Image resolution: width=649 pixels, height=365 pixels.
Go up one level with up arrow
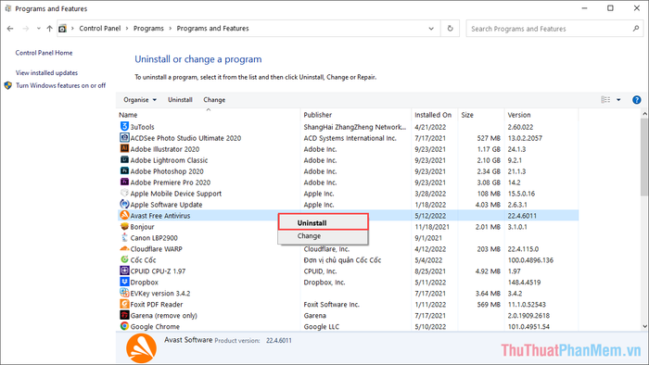[50, 29]
